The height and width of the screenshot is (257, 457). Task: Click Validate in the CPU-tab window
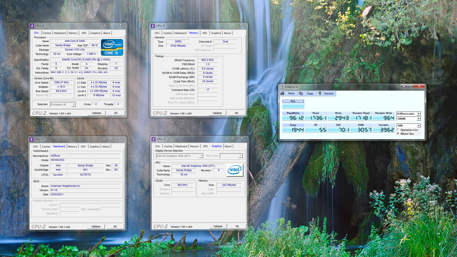pyautogui.click(x=97, y=113)
